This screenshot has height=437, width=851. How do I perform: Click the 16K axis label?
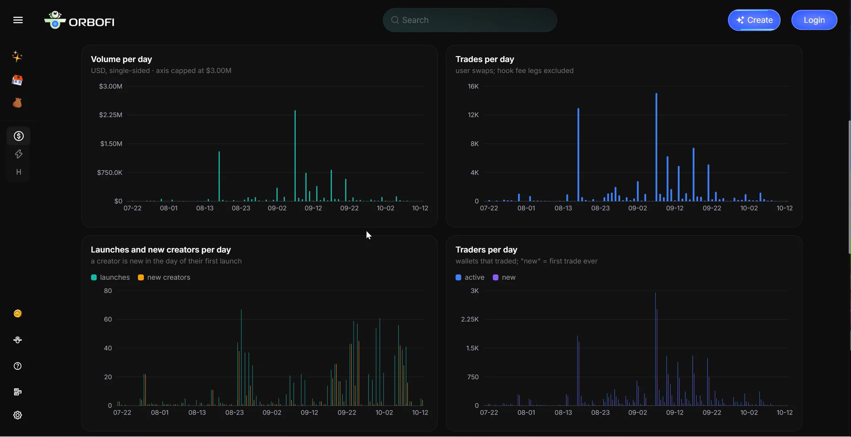point(473,86)
